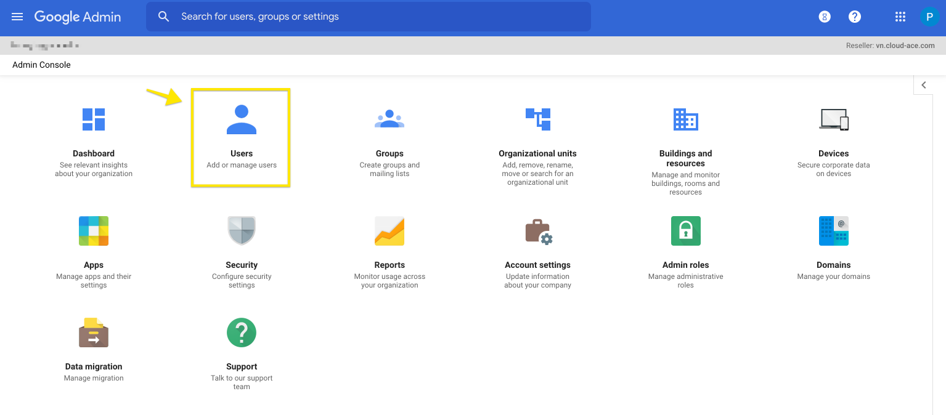Click the Devices title text
The width and height of the screenshot is (946, 415).
click(x=834, y=153)
